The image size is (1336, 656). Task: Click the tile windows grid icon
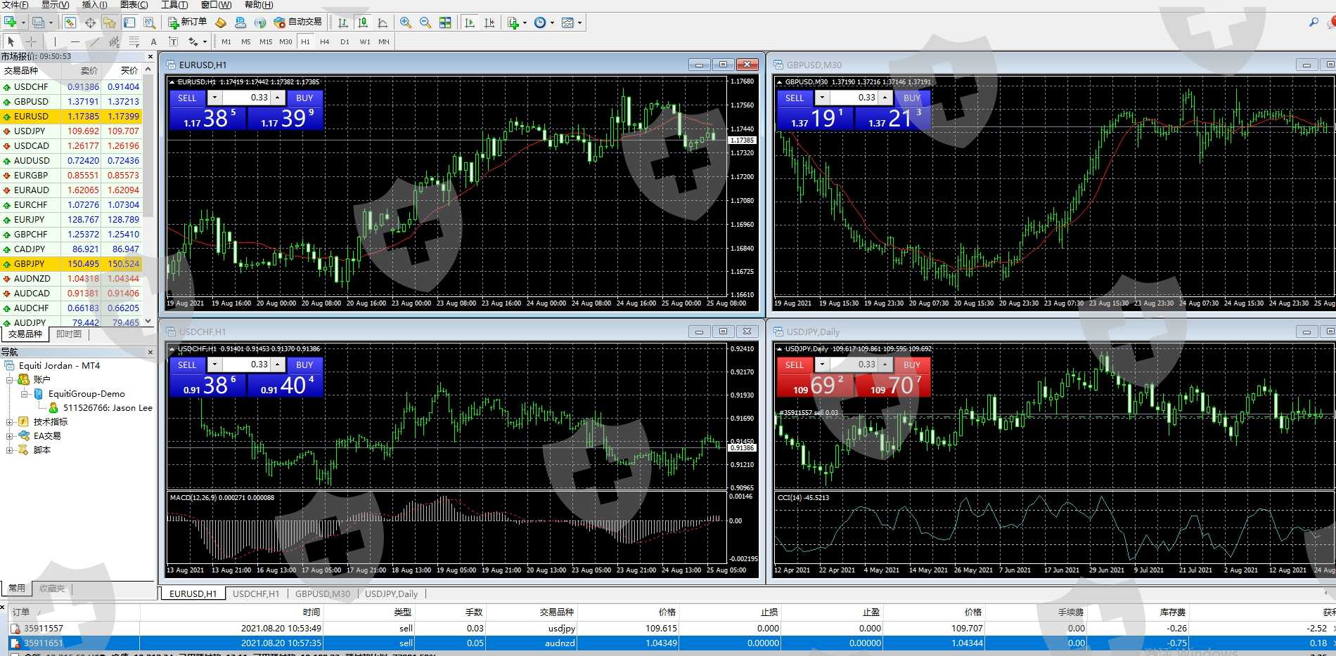445,22
